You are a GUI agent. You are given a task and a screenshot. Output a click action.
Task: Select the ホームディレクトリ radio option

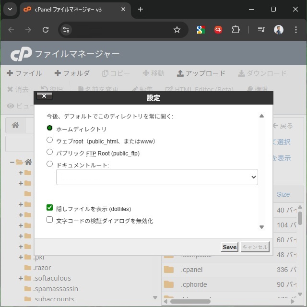pyautogui.click(x=50, y=129)
